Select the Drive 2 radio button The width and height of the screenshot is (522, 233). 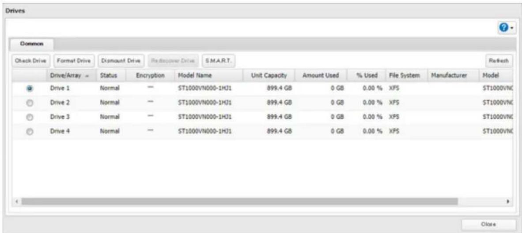point(30,103)
